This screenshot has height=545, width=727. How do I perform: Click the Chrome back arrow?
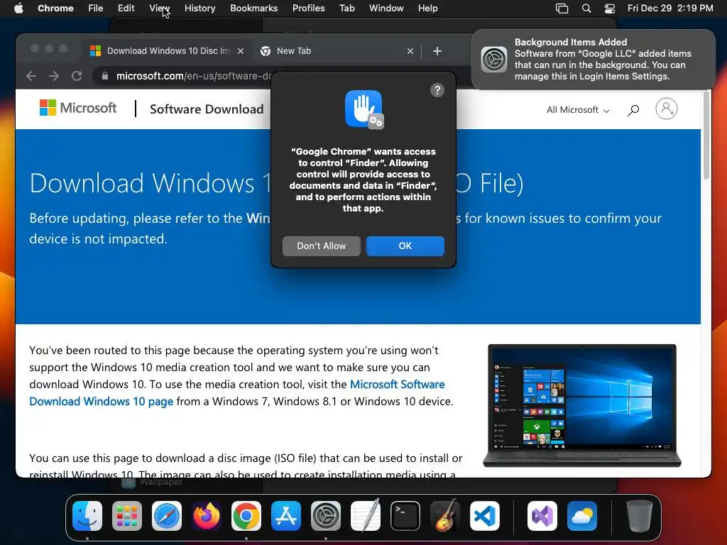point(31,76)
